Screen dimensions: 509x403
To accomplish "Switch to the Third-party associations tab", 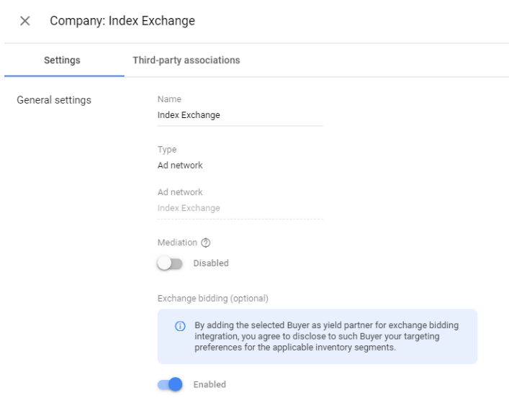I will point(186,60).
